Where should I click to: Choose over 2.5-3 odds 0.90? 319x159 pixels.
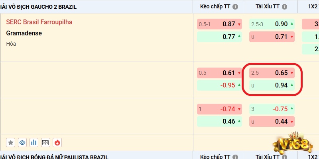click(x=272, y=24)
